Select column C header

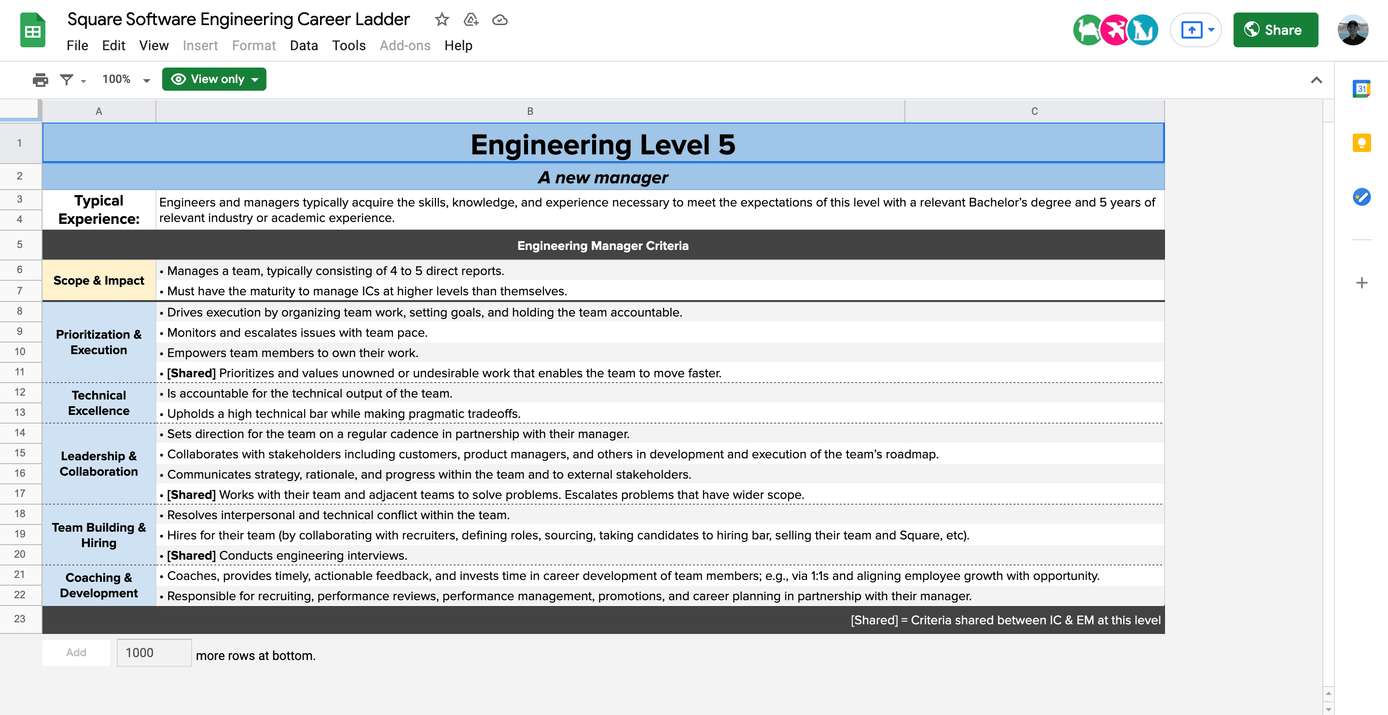point(1033,111)
